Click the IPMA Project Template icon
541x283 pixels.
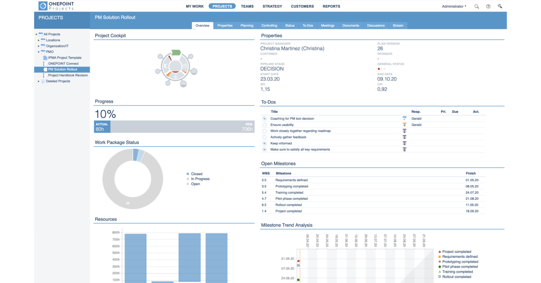45,58
